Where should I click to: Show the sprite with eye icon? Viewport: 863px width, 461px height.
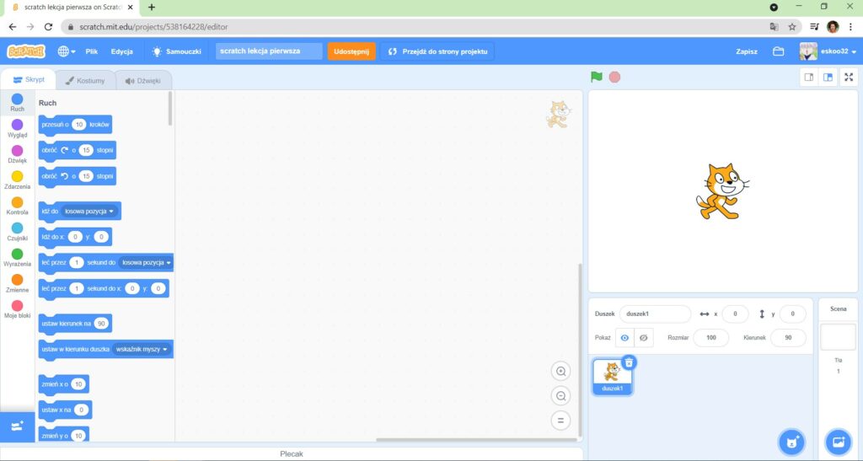[624, 338]
